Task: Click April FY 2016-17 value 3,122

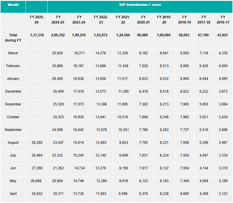Action: (x=223, y=194)
